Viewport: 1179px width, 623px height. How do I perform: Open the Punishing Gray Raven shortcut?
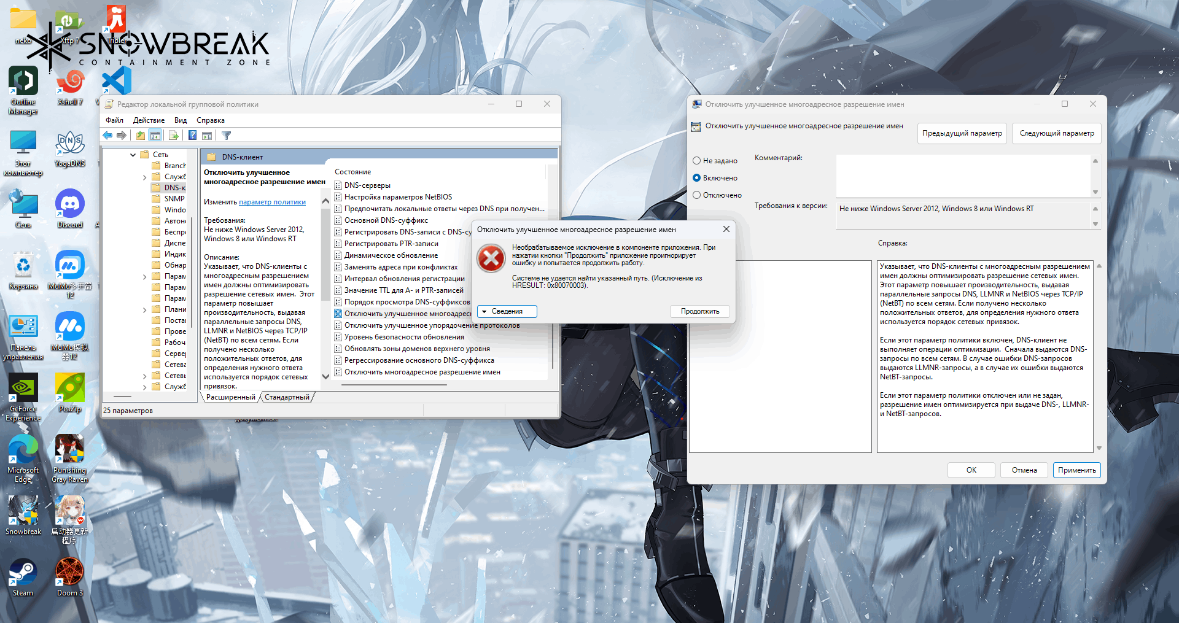click(x=70, y=459)
